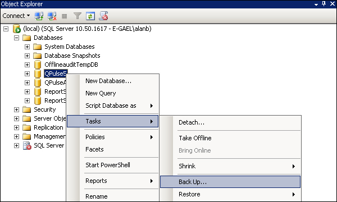
Task: Select Facets in context menu
Action: click(x=113, y=149)
